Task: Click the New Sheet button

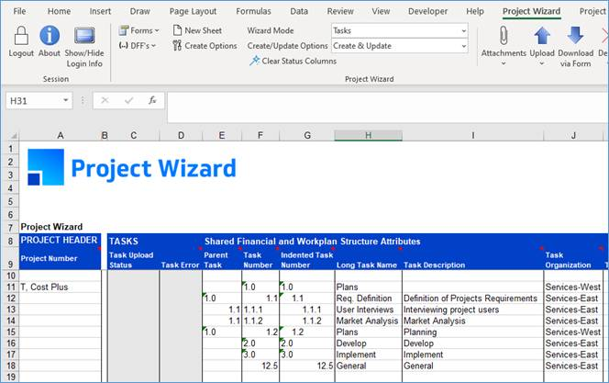Action: [x=196, y=30]
